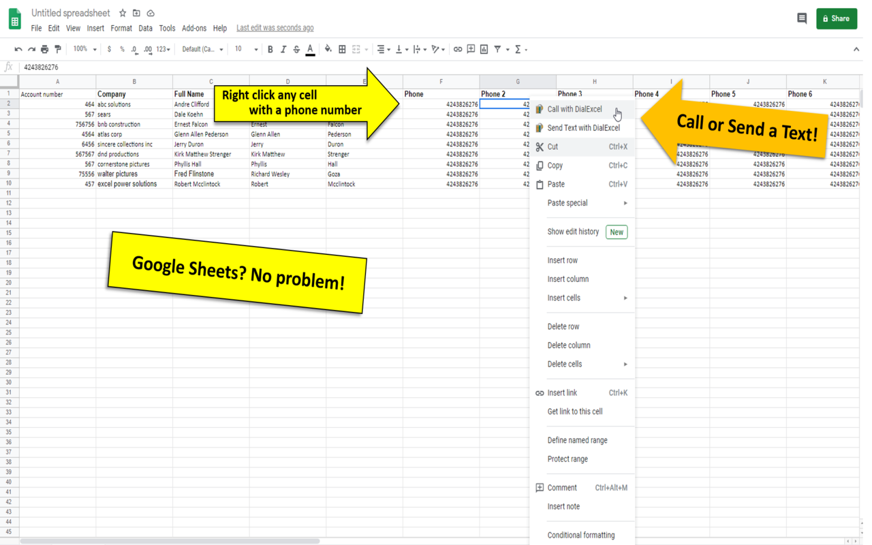Open the Data menu
Image resolution: width=872 pixels, height=545 pixels.
(x=146, y=28)
